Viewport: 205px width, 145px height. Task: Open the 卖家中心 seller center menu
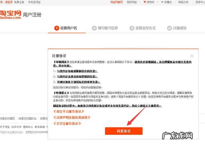[200, 2]
